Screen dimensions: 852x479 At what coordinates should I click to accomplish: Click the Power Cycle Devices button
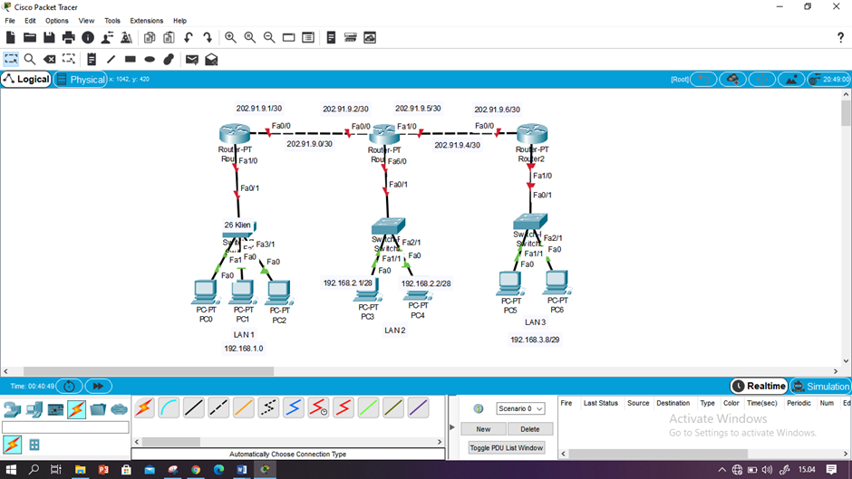pyautogui.click(x=69, y=386)
